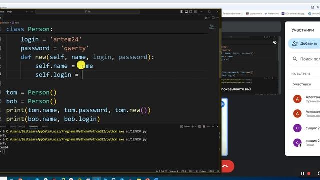This screenshot has height=180, width=320.
Task: Open GDB online Debugger bookmark
Action: click(x=293, y=14)
